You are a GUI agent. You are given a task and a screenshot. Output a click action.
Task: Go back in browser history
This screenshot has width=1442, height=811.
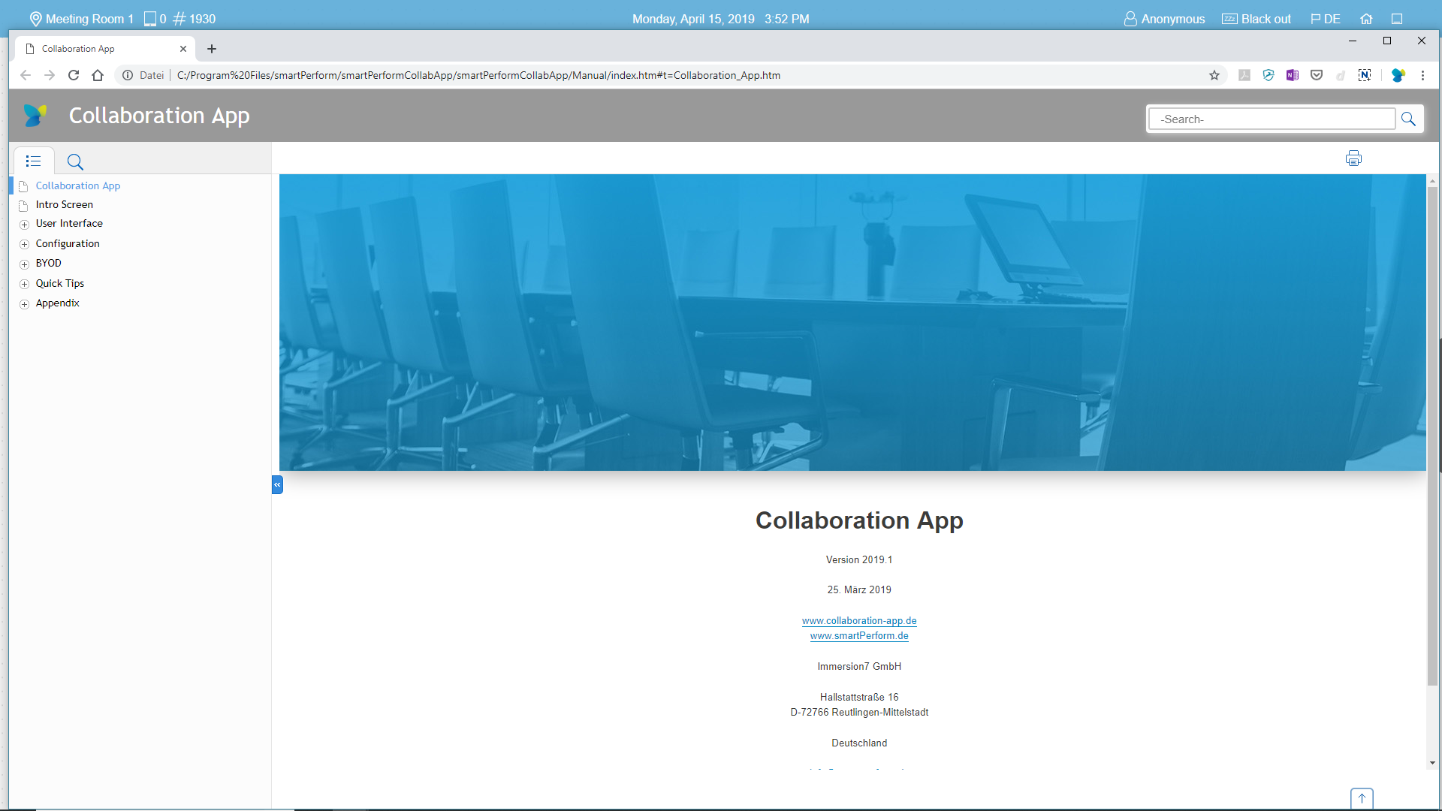(26, 75)
